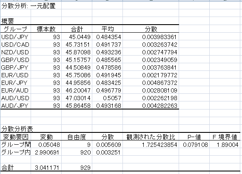The image size is (242, 174).
Task: Select the 標本数 header cell
Action: 46,29
